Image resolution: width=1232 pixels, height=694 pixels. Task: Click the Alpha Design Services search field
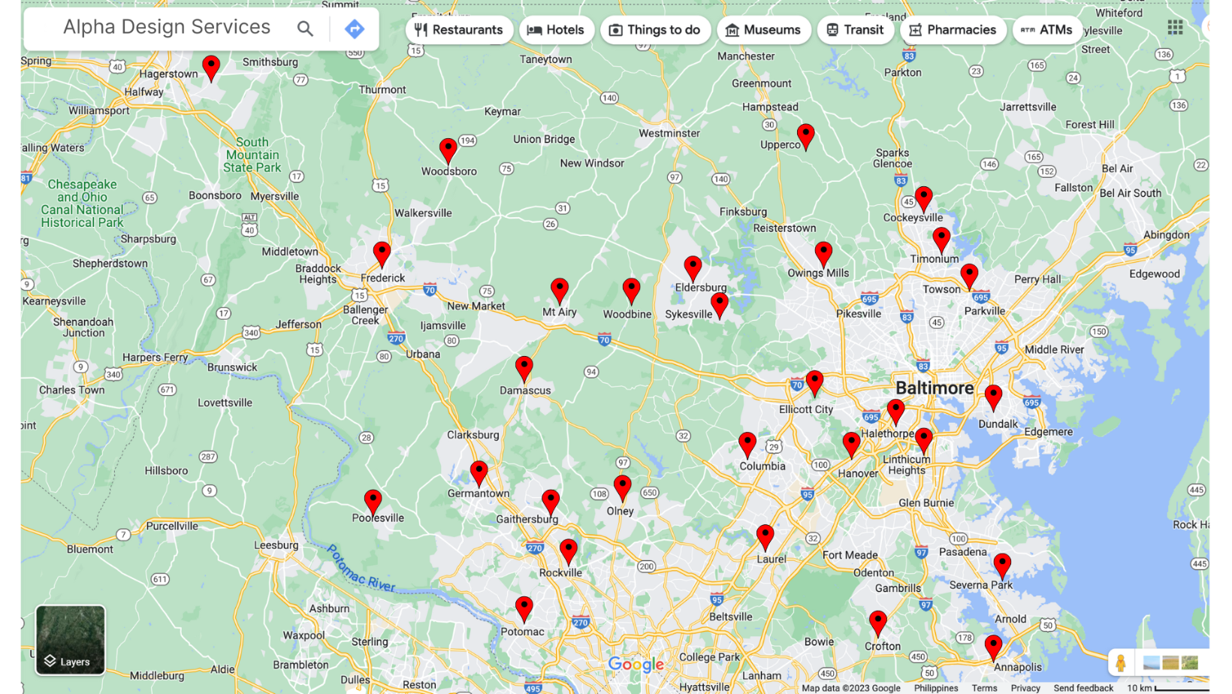[167, 27]
